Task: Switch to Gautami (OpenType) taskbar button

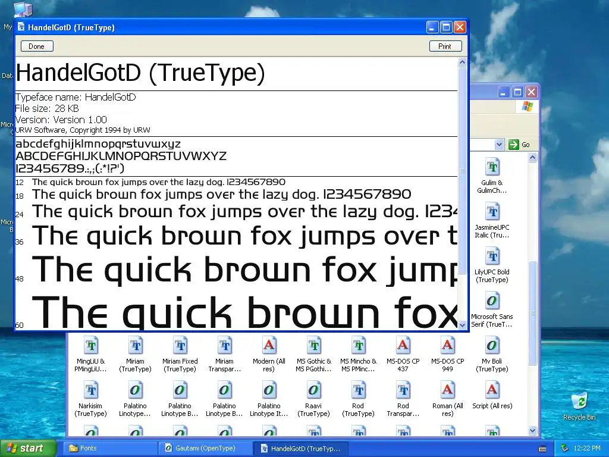Action: tap(205, 449)
